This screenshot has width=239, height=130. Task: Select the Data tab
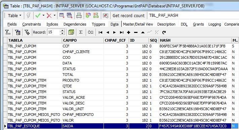coord(115,24)
